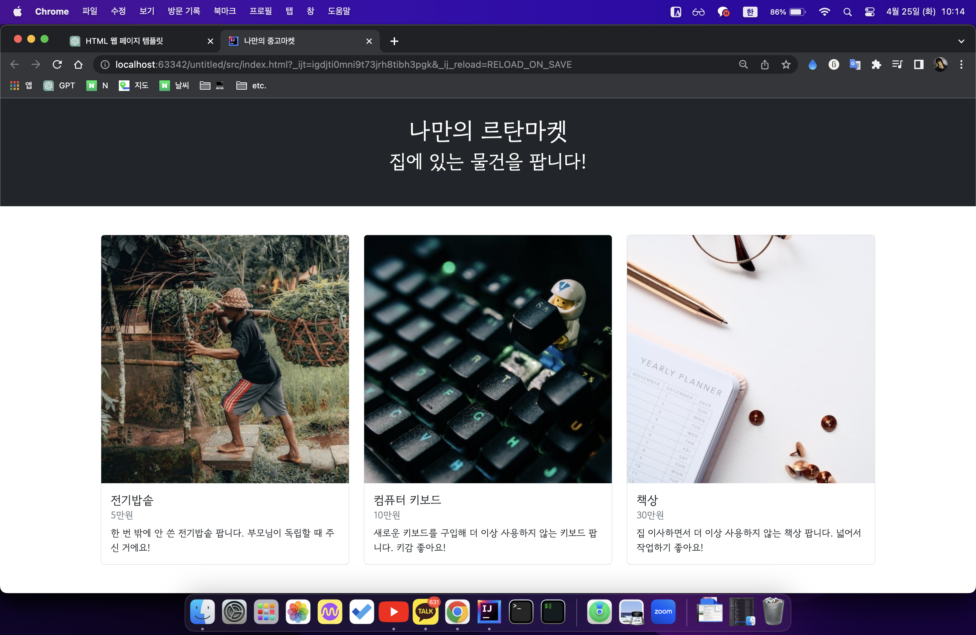
Task: Reload the current page
Action: [x=57, y=64]
